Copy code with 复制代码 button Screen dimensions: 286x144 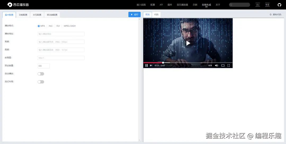coord(275,14)
